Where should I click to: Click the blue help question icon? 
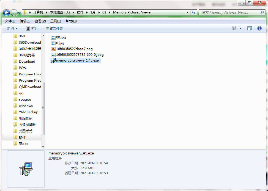[x=259, y=28]
